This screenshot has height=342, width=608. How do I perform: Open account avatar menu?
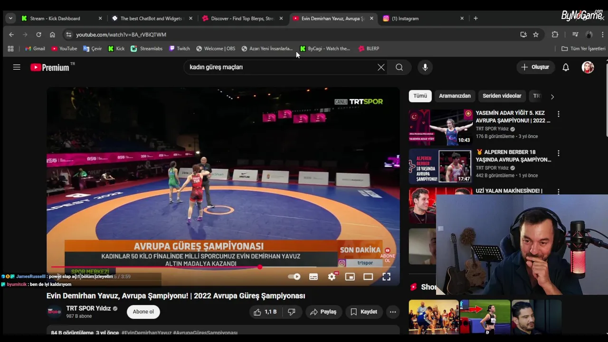[588, 67]
